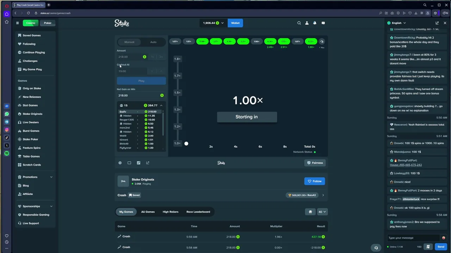Open notifications bell icon
Screen dimensions: 451x253
click(x=315, y=23)
